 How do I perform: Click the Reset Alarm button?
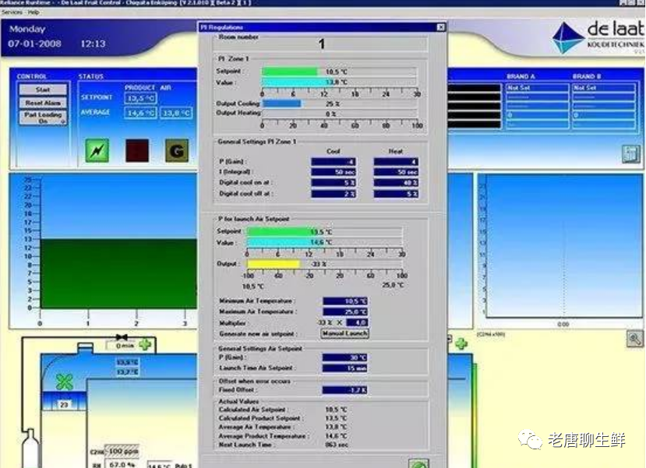(x=43, y=103)
